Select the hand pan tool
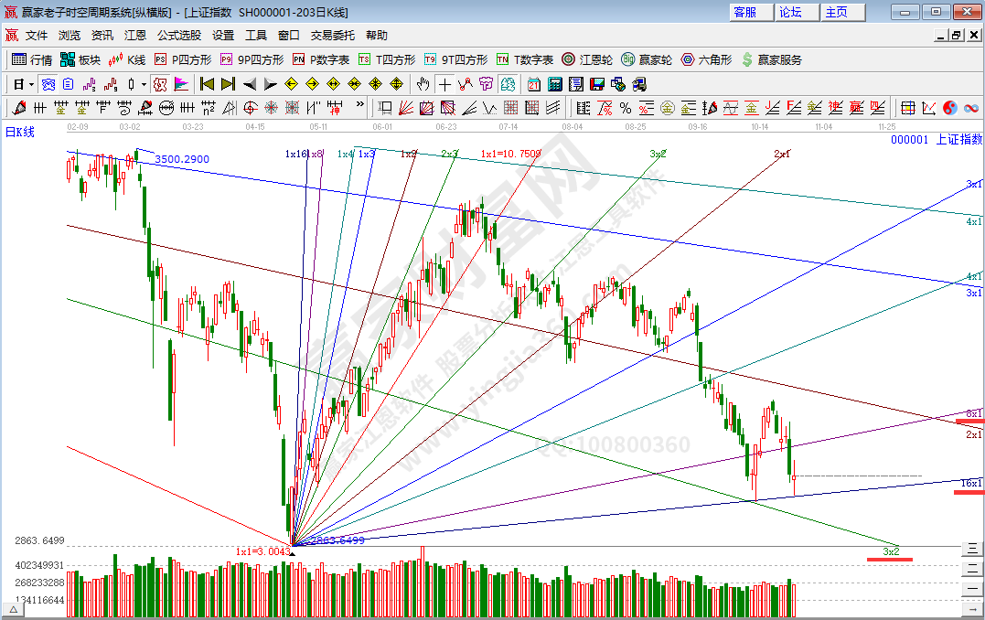This screenshot has width=985, height=620. click(423, 84)
